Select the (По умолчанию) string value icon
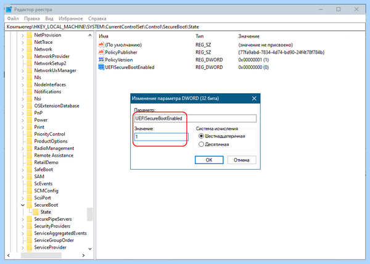The width and height of the screenshot is (370, 264). (101, 44)
